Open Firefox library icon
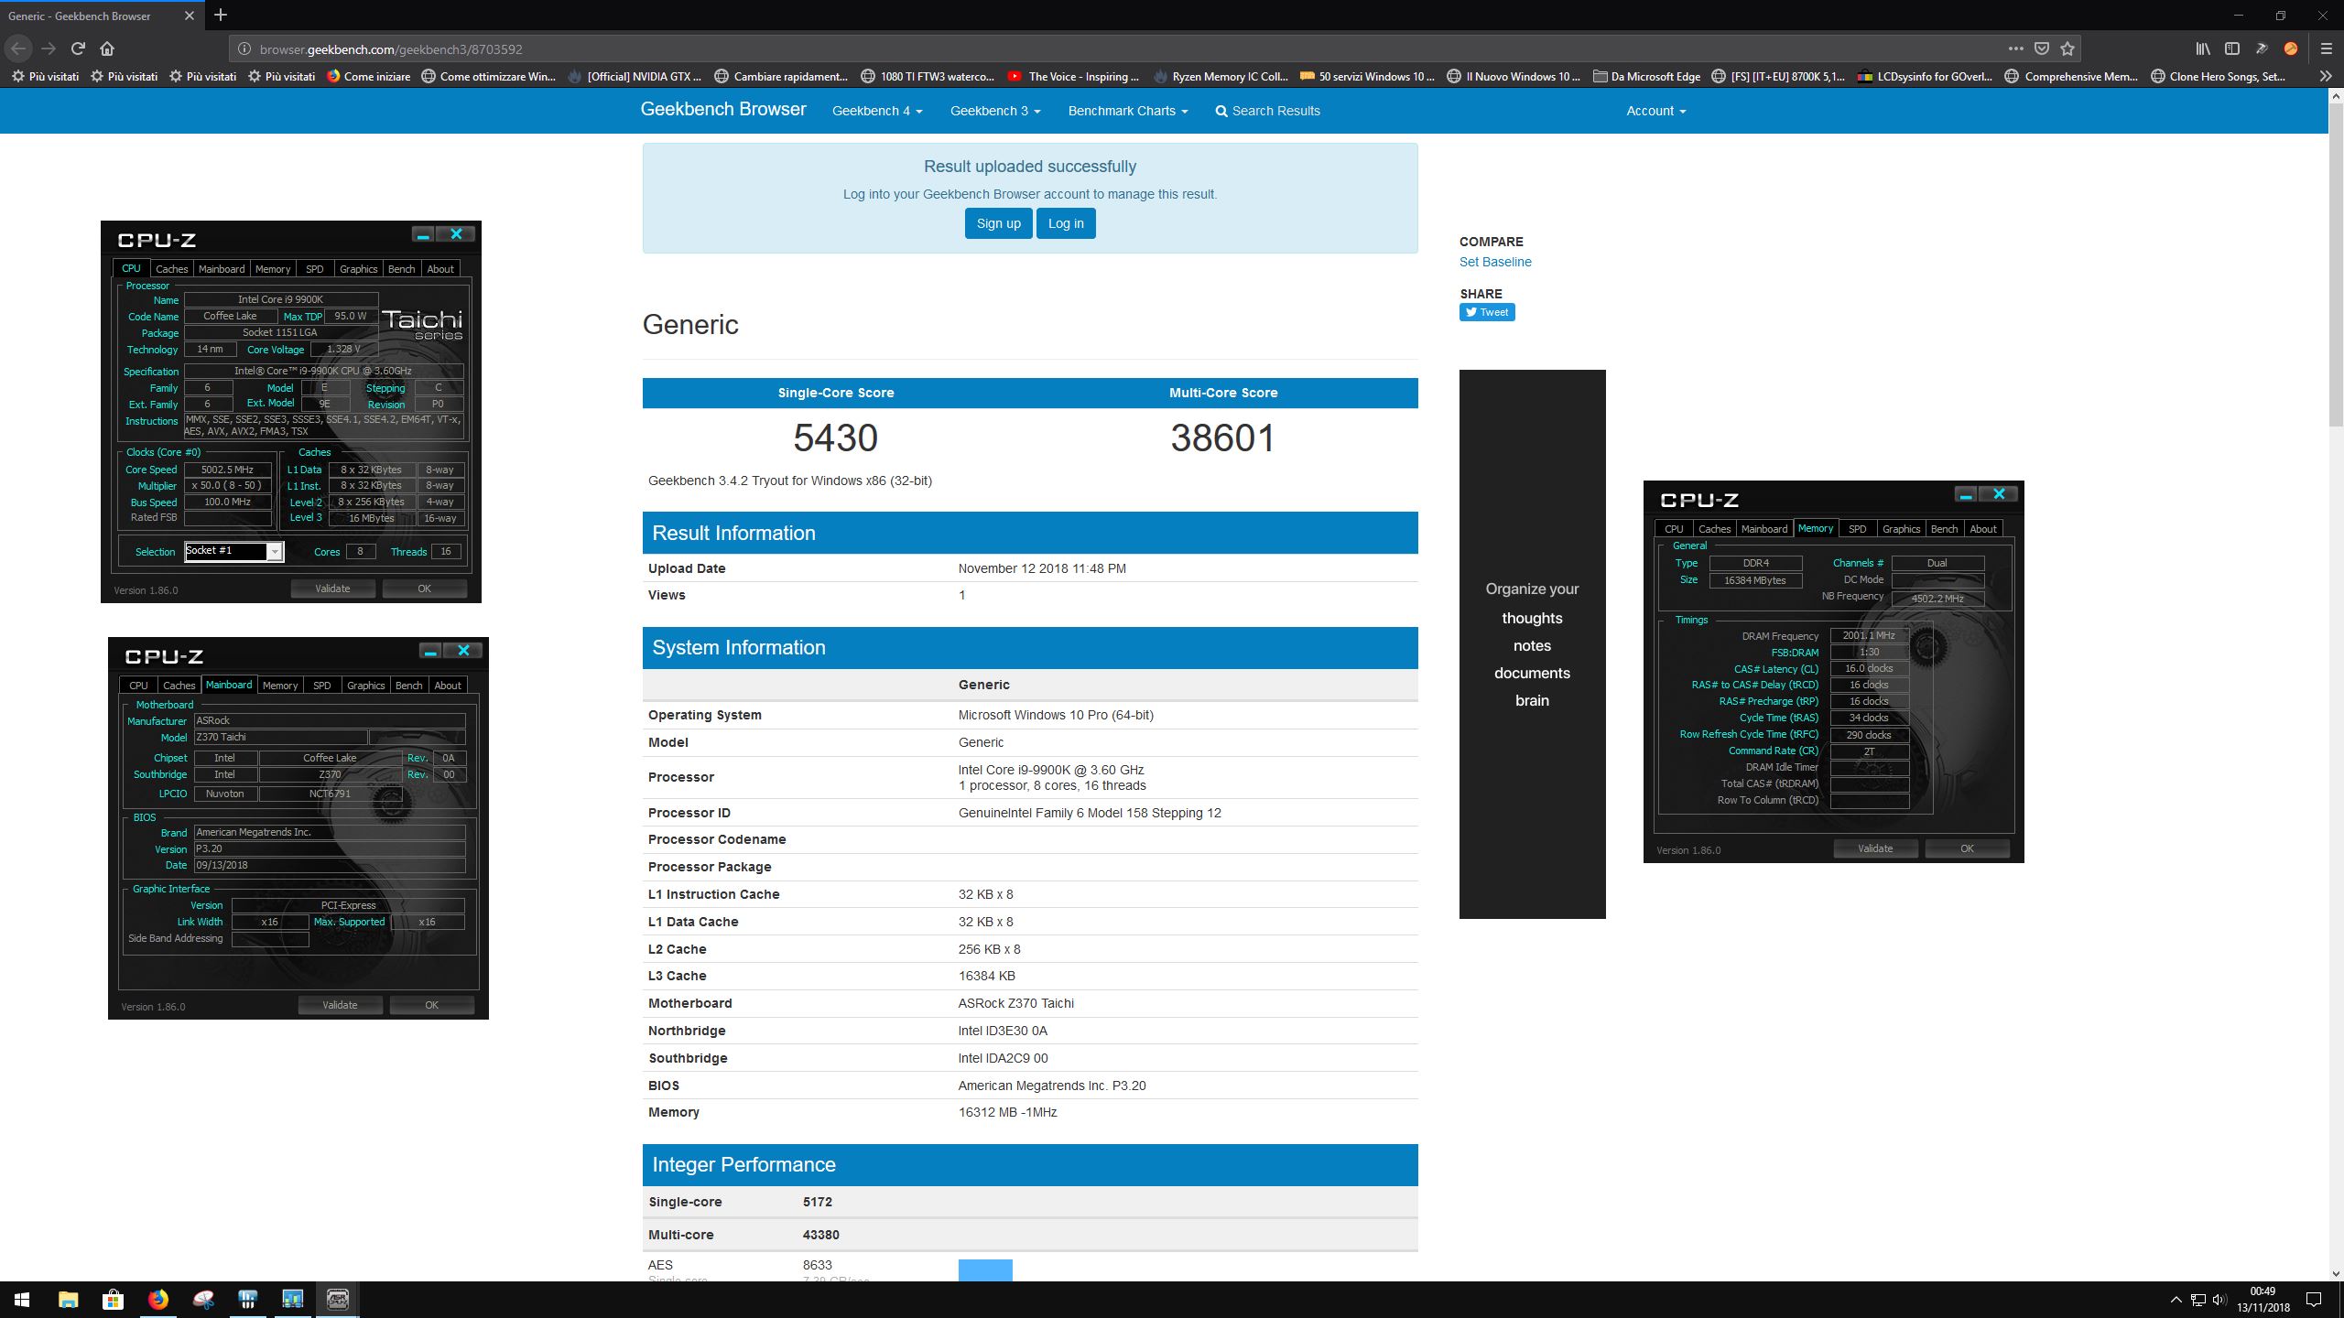Screen dimensions: 2344x1318 click(2203, 49)
